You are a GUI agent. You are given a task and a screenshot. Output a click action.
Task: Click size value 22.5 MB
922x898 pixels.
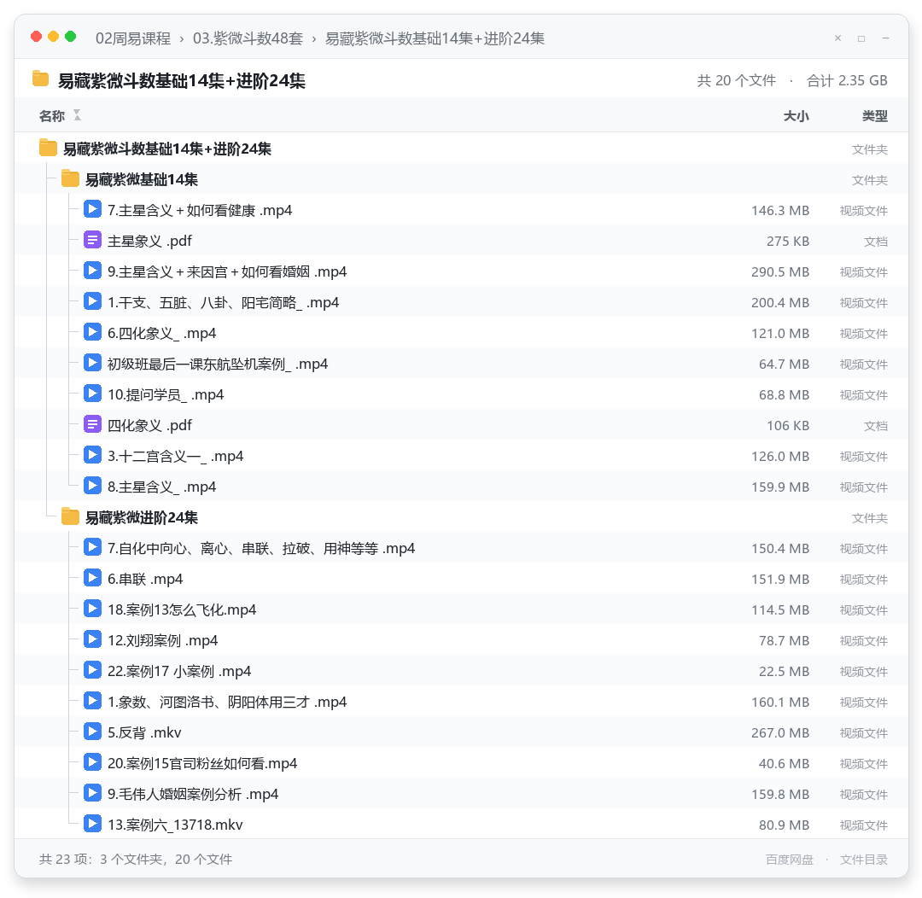(x=784, y=671)
